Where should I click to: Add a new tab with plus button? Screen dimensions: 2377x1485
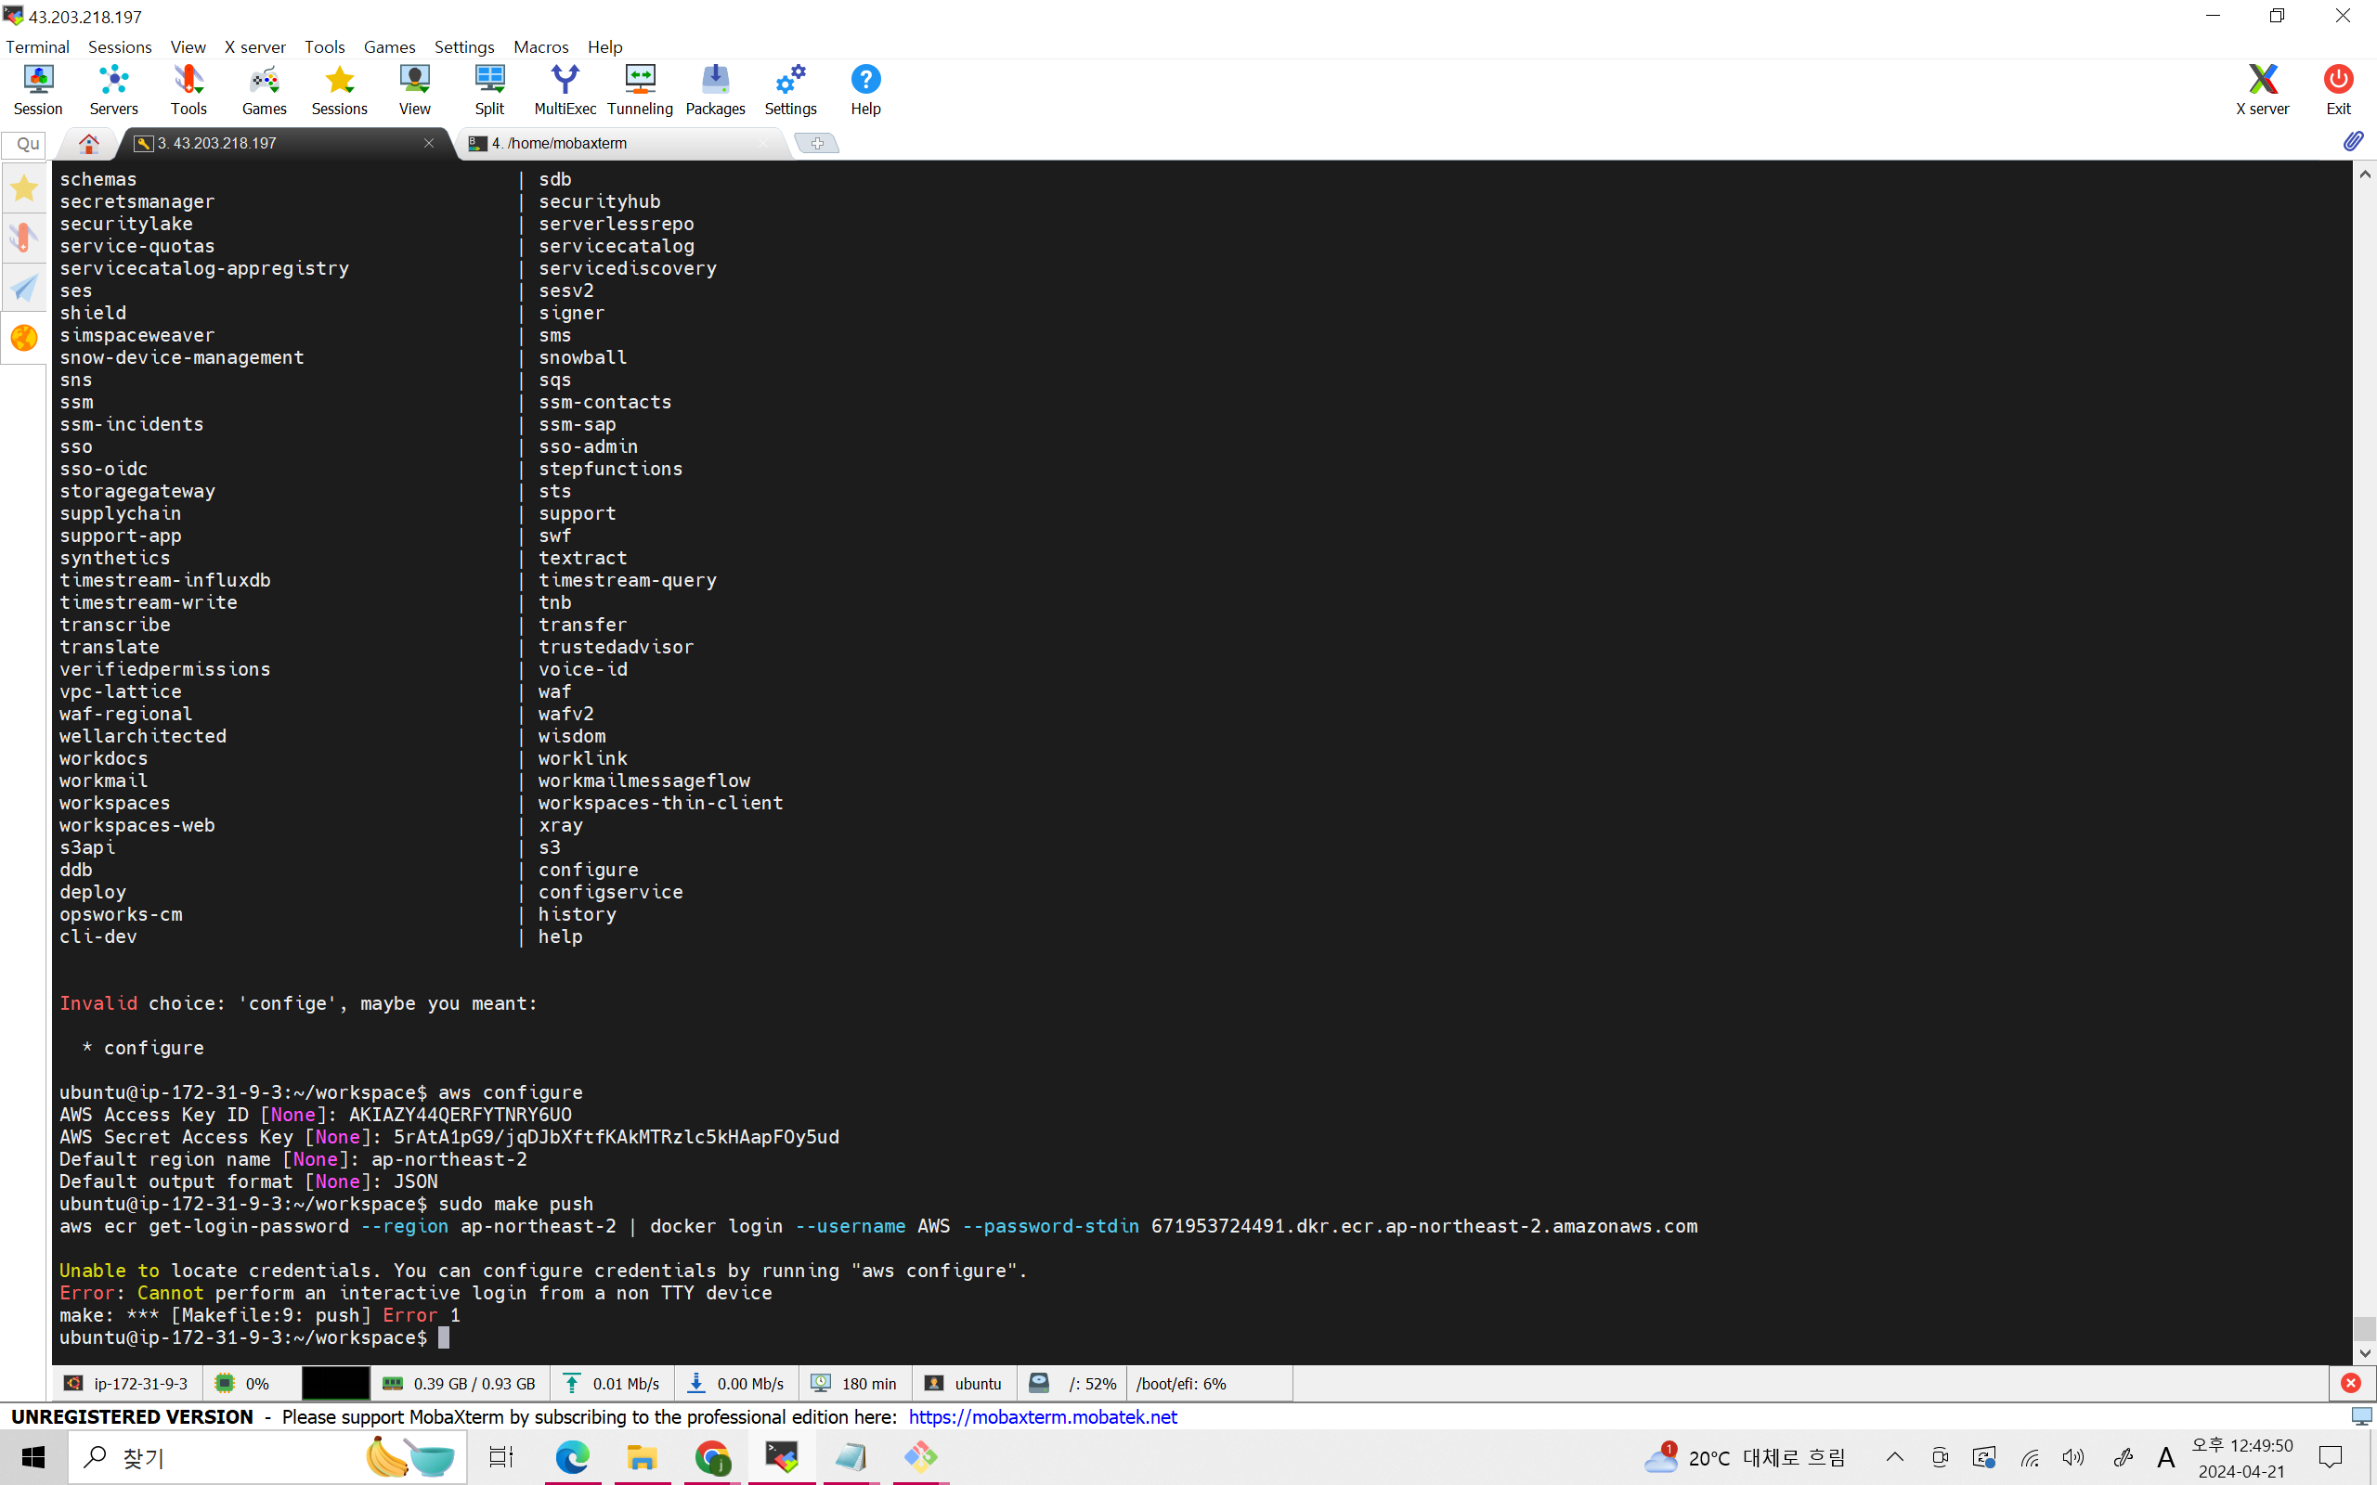pyautogui.click(x=816, y=143)
